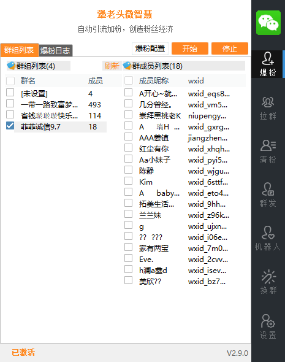
Task: Open the 拉群 sidebar icon
Action: pyautogui.click(x=268, y=108)
